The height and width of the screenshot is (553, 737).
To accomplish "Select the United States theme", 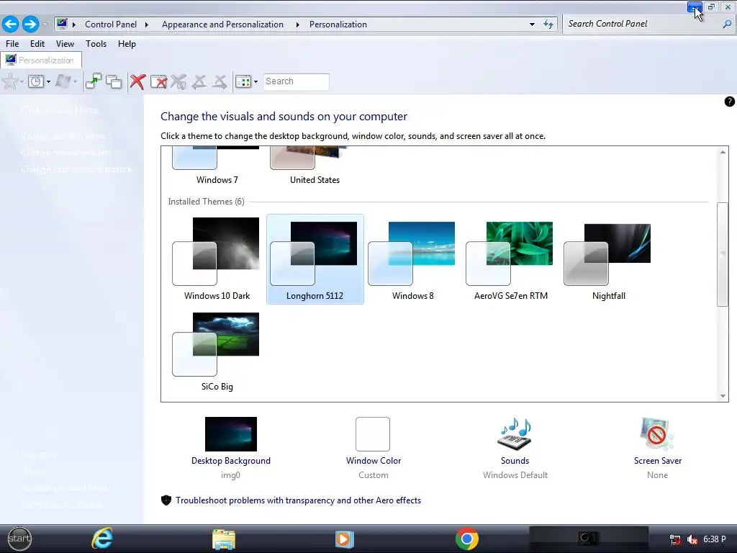I will pyautogui.click(x=315, y=166).
